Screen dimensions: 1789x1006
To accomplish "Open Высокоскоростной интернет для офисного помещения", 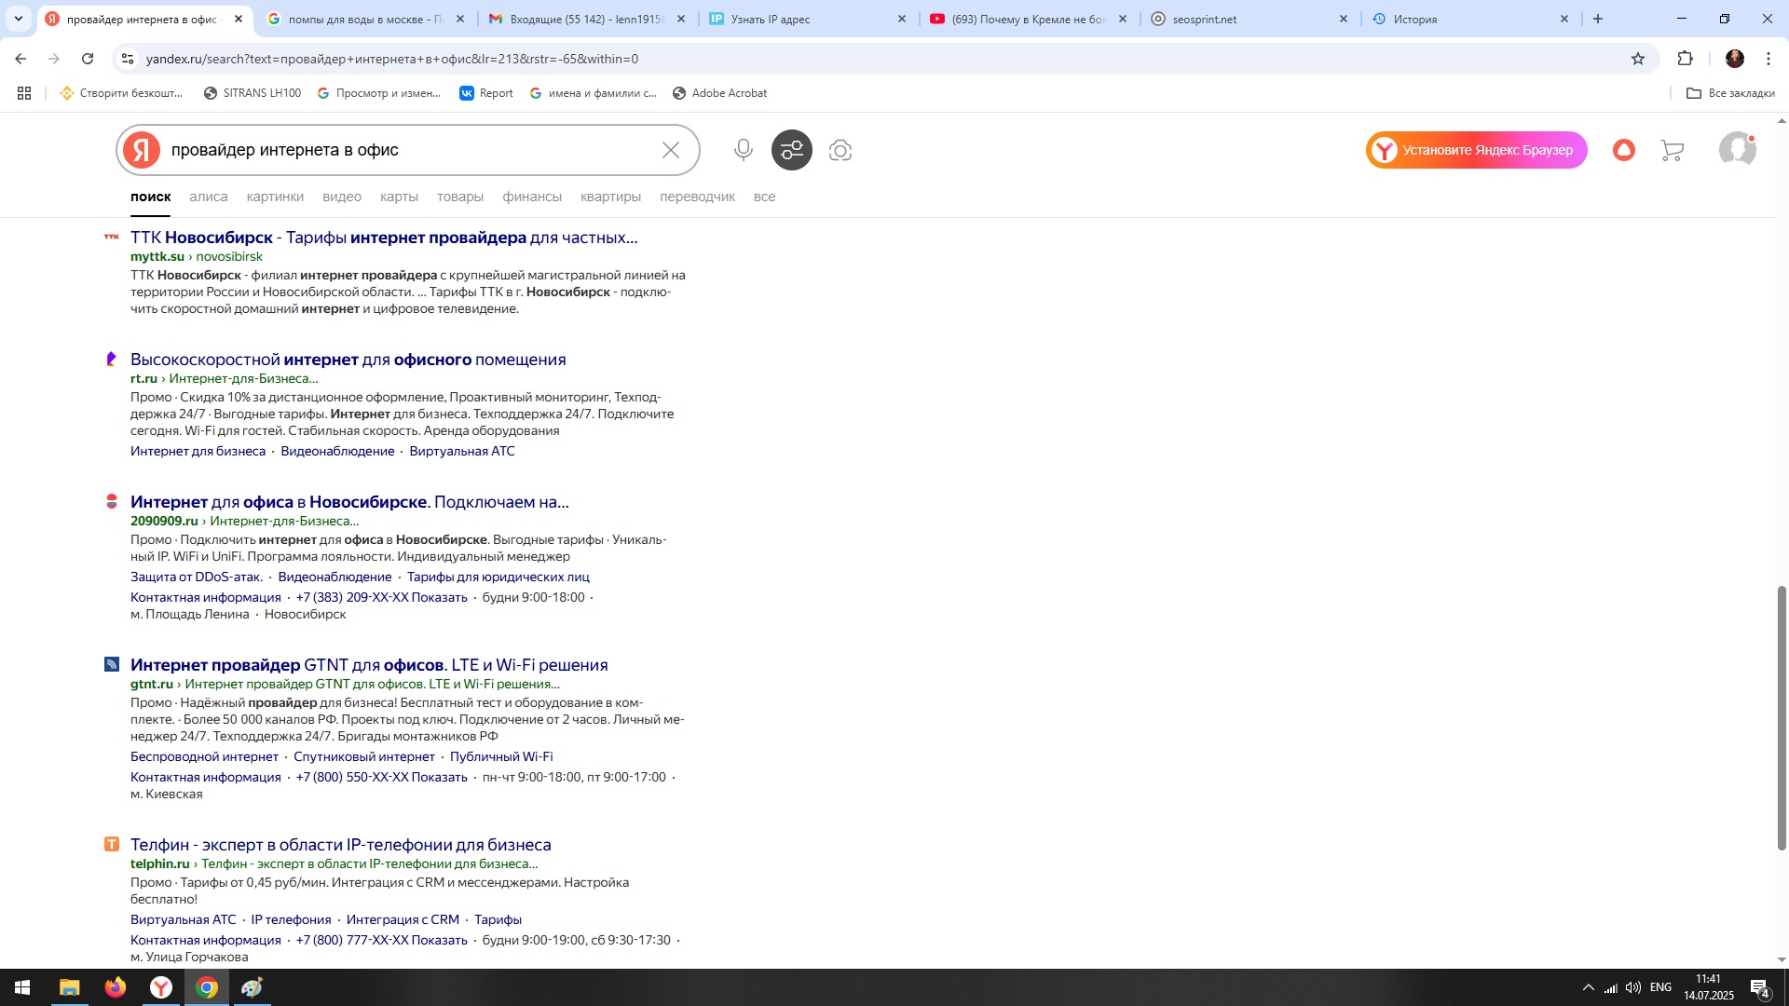I will 348,360.
